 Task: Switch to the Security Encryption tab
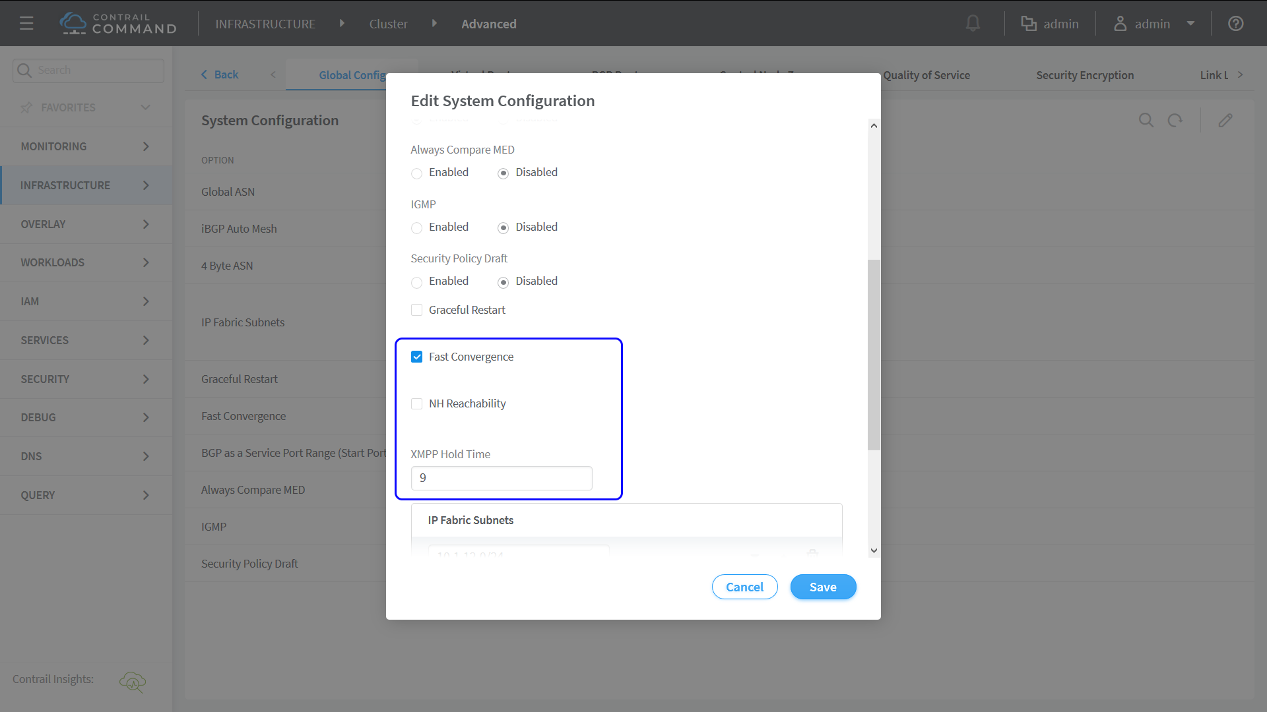pos(1084,75)
